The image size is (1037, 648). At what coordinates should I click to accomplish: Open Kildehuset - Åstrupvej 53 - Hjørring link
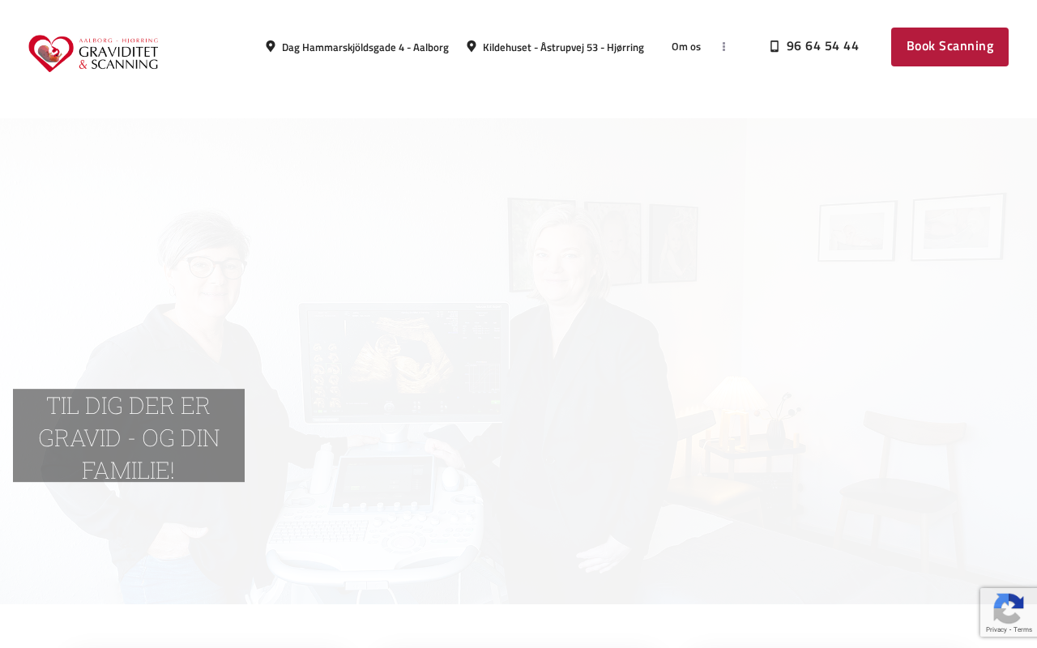tap(563, 47)
